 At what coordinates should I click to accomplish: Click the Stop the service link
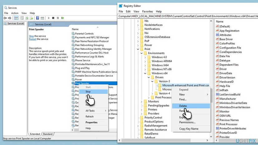tap(31, 36)
